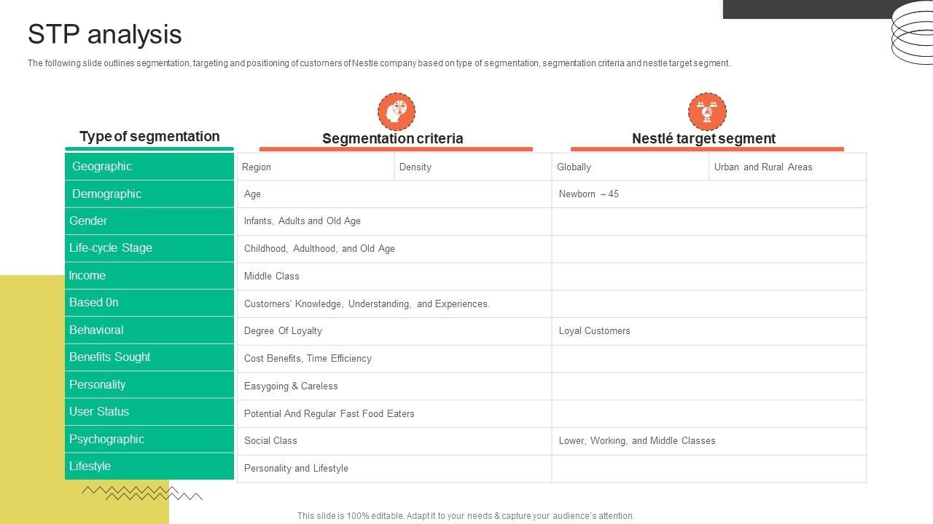Click the slide description paragraph under title
This screenshot has width=933, height=524.
coord(379,63)
